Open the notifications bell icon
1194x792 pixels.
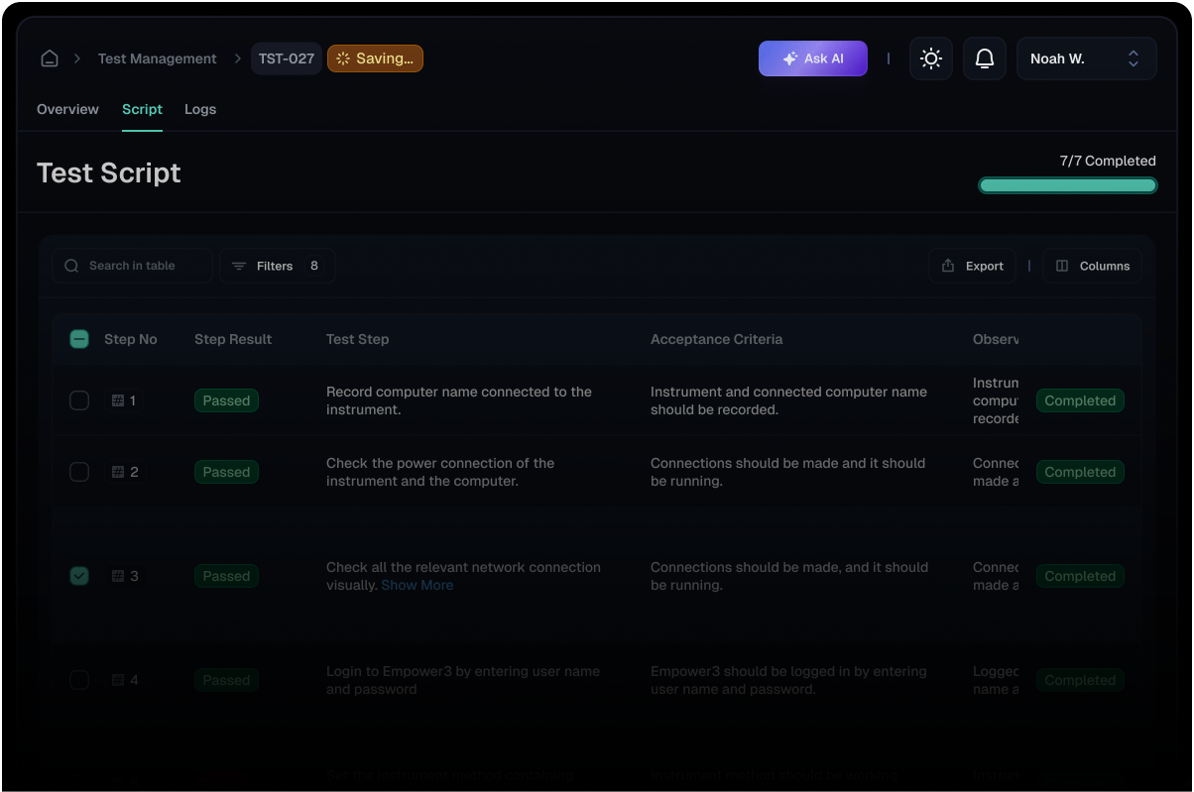pyautogui.click(x=984, y=57)
